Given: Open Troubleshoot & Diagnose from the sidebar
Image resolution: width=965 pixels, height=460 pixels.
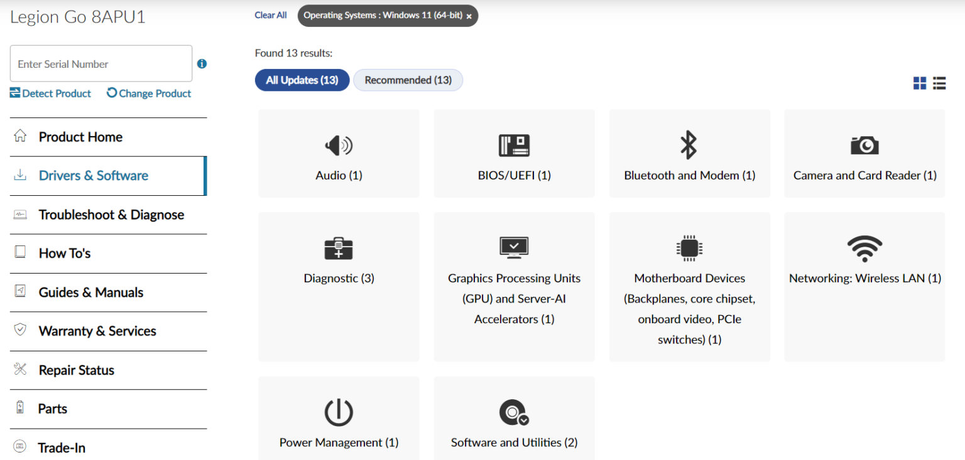Looking at the screenshot, I should point(111,215).
